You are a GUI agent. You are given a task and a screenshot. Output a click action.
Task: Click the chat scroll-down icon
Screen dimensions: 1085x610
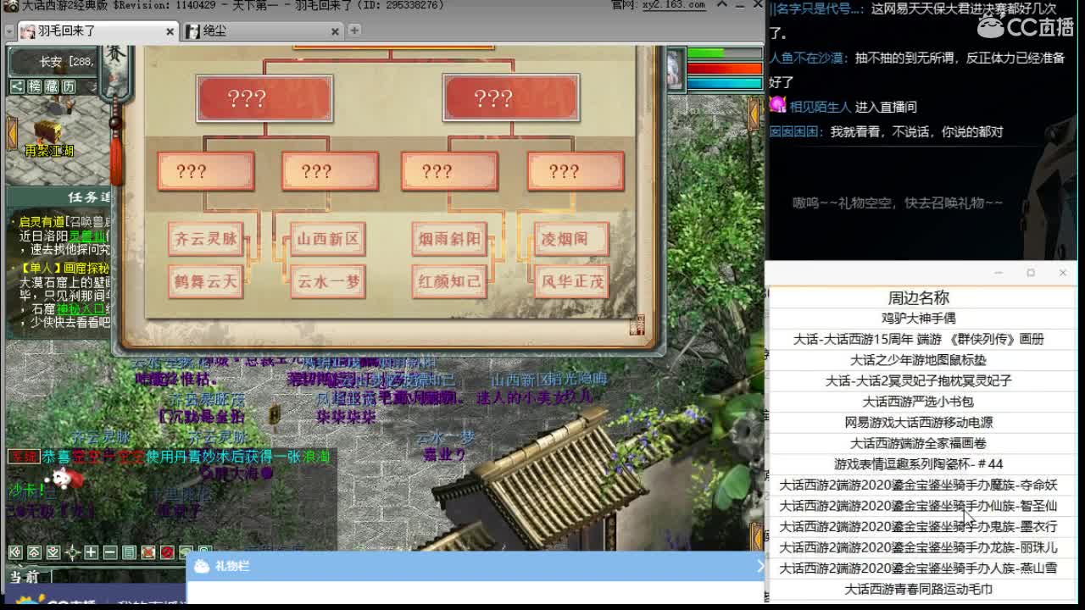point(53,552)
